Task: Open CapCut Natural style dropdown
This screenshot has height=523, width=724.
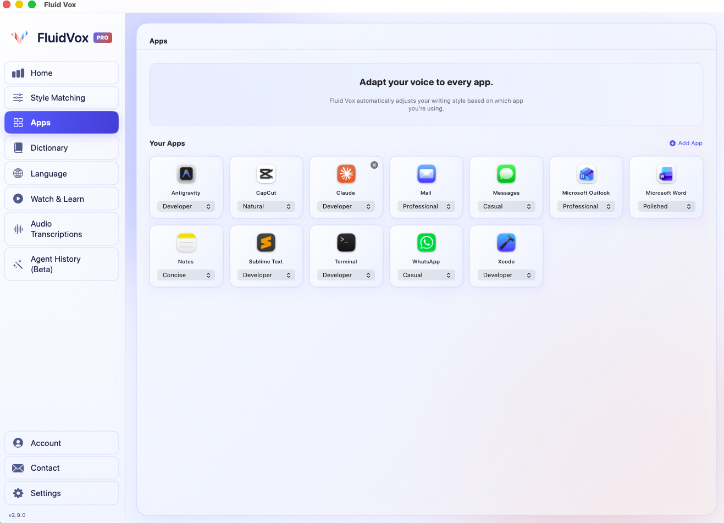Action: [x=266, y=206]
